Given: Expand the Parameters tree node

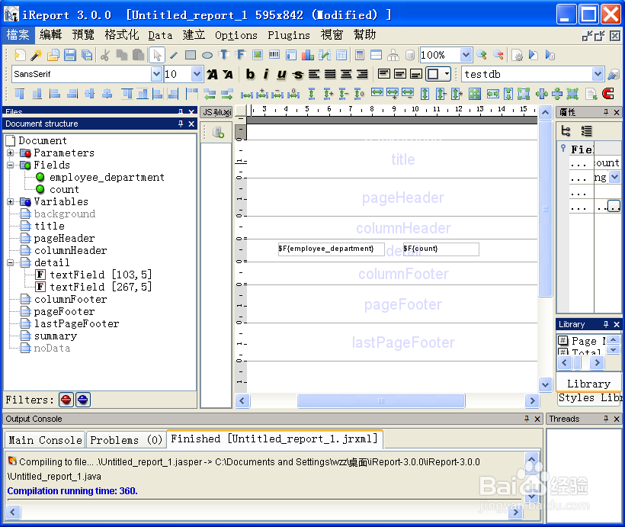Looking at the screenshot, I should (x=11, y=153).
